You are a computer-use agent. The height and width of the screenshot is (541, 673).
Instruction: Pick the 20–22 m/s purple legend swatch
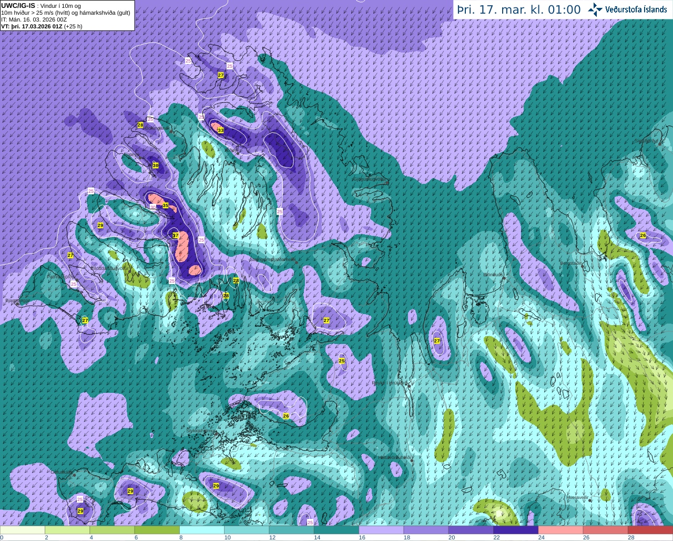coord(471,530)
